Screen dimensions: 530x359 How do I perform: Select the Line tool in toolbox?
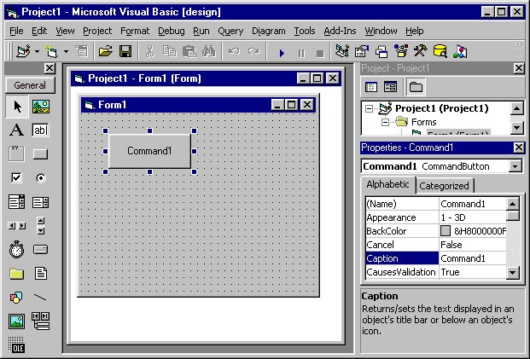point(40,298)
